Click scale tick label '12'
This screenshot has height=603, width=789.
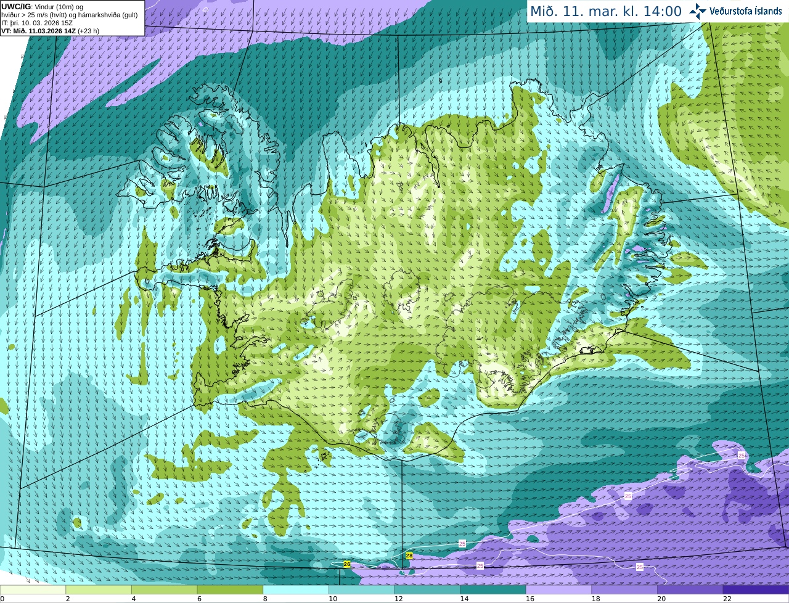coord(399,599)
